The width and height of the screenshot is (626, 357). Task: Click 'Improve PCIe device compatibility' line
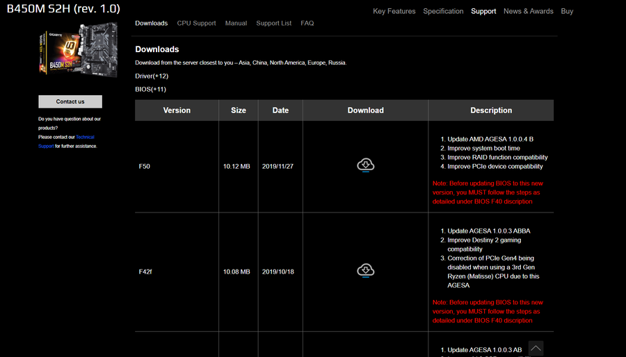click(x=495, y=167)
